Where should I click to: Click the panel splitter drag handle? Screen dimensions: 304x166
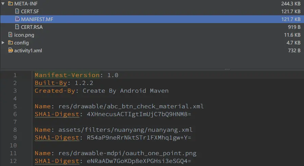tap(227, 69)
